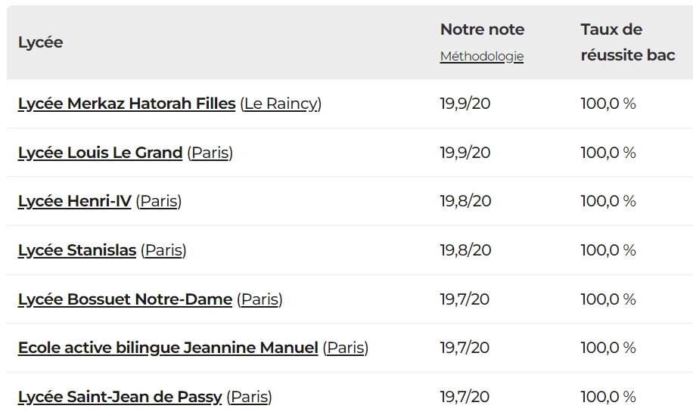Screen dimensions: 693x418
Task: Click Paris link beside Jeannine Manuel
Action: pyautogui.click(x=345, y=348)
